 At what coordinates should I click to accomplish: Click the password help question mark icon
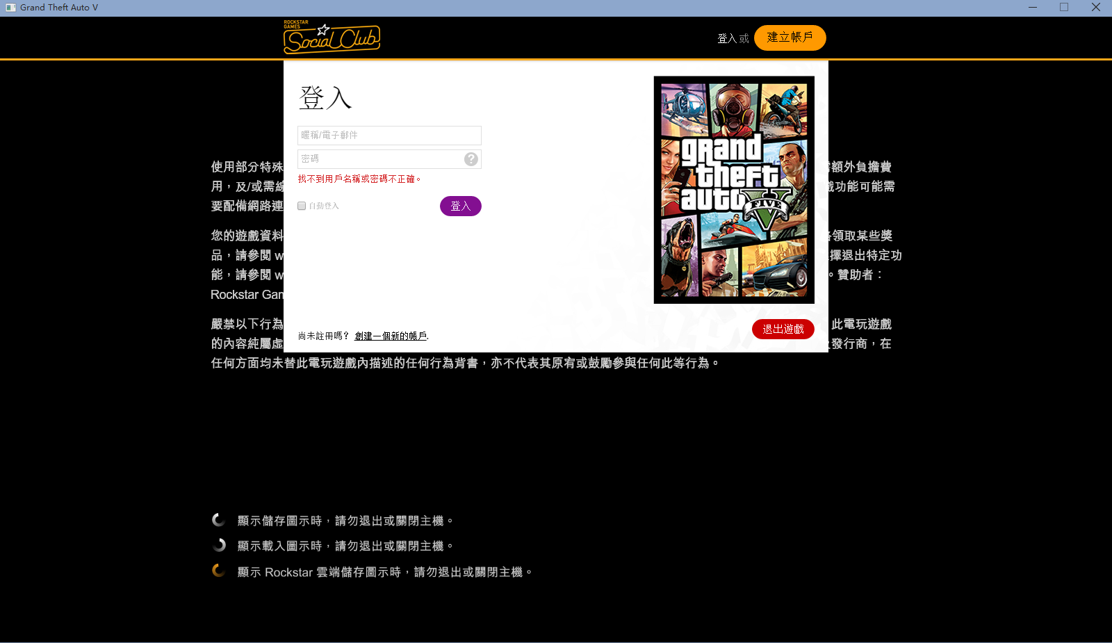471,159
